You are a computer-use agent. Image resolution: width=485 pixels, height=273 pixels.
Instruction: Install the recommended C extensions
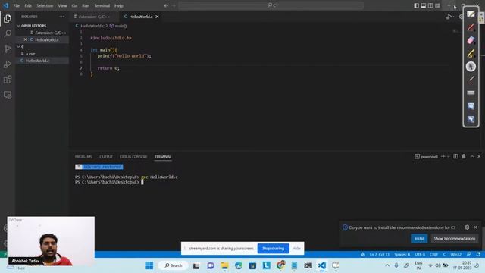click(419, 238)
